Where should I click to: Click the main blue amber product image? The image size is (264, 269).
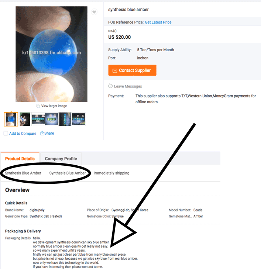pyautogui.click(x=51, y=54)
